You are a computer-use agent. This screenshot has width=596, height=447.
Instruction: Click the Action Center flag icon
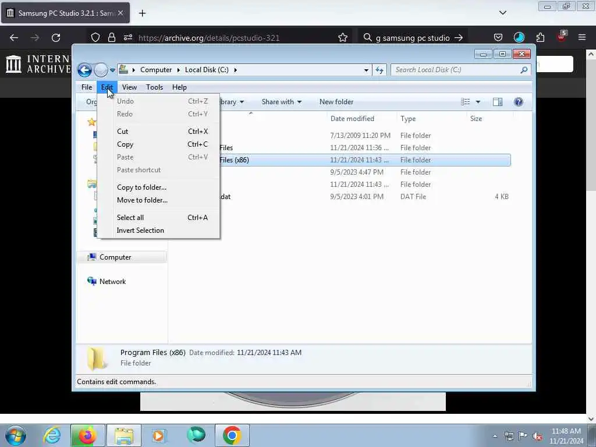pos(523,436)
